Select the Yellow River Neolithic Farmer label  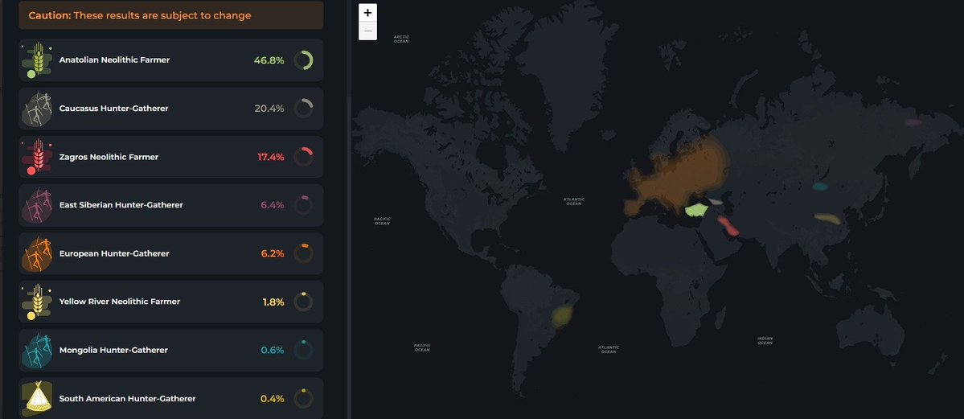tap(120, 302)
